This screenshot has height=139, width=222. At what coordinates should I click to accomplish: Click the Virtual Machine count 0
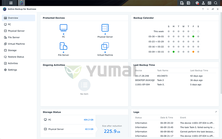coord(105,52)
